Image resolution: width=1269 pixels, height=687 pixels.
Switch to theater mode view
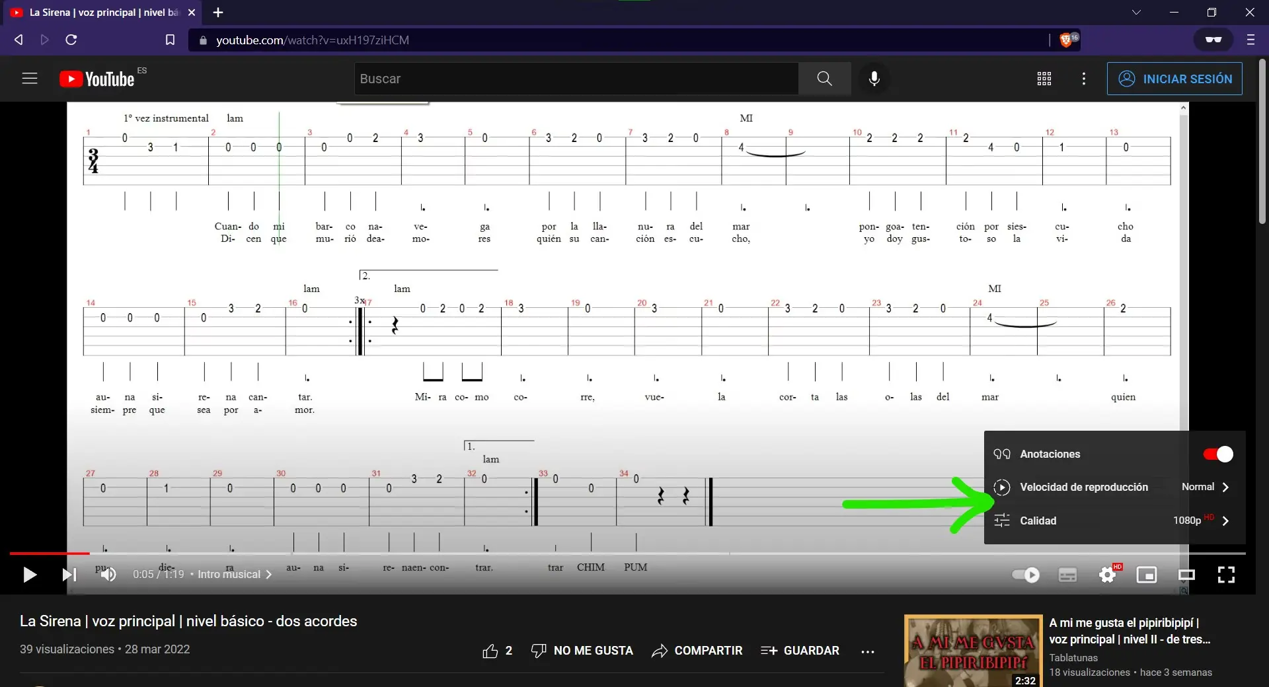coord(1186,575)
